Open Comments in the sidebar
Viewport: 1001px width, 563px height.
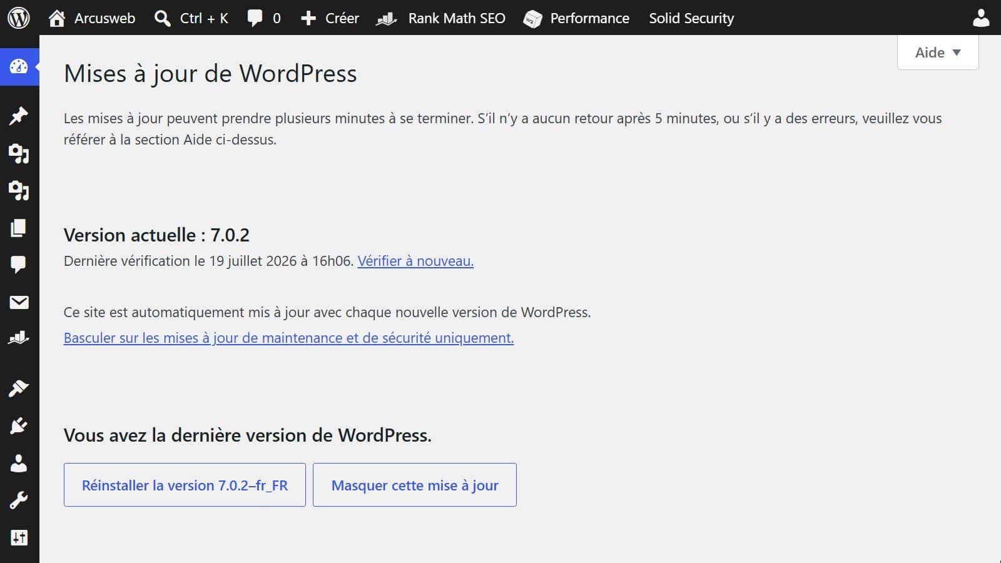(x=19, y=265)
